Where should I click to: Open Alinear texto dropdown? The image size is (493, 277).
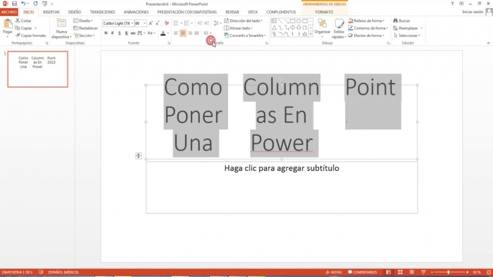coord(238,28)
